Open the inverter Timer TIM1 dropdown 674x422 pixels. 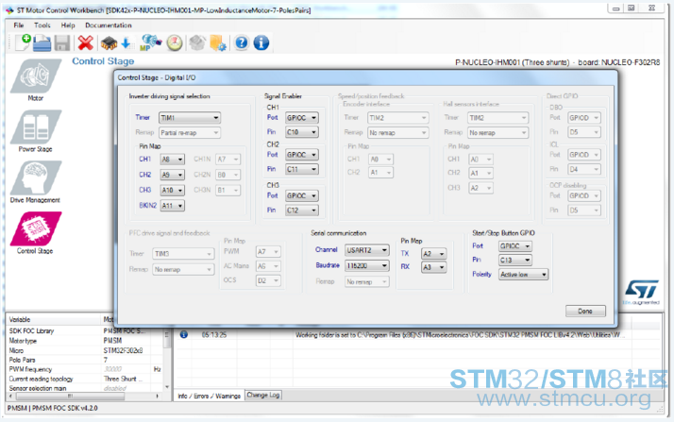pyautogui.click(x=190, y=118)
